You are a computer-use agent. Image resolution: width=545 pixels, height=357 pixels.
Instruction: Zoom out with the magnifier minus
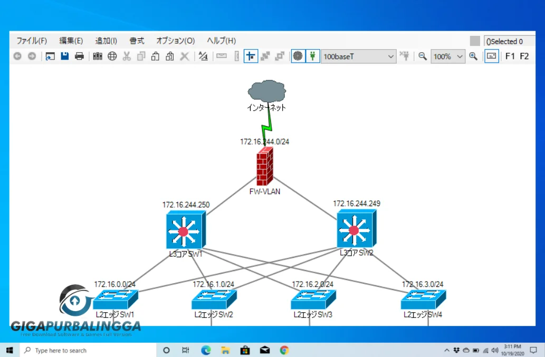(423, 56)
